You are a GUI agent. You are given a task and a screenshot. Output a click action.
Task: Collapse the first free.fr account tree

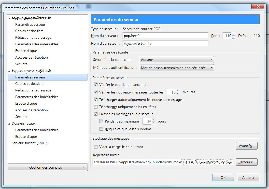pos(9,18)
